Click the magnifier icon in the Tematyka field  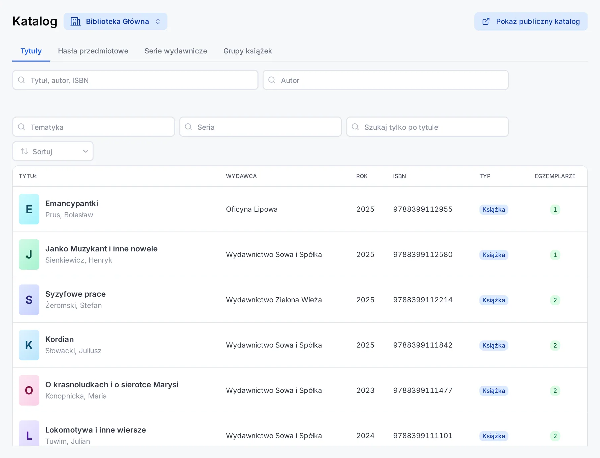coord(22,127)
